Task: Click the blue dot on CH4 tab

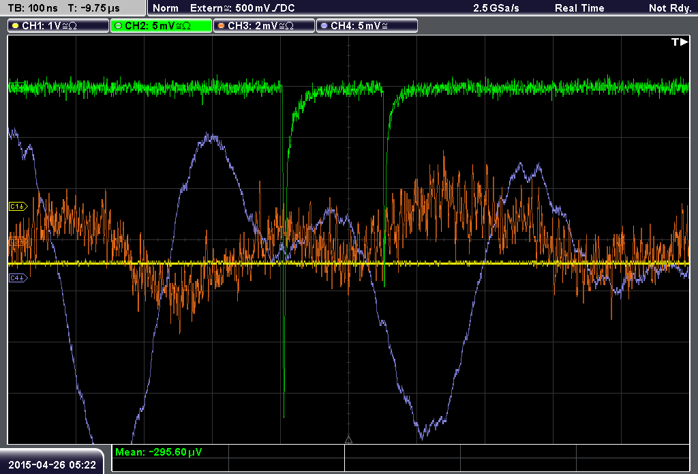Action: pos(324,26)
